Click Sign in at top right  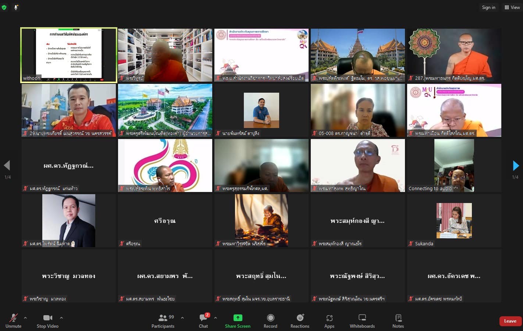488,7
